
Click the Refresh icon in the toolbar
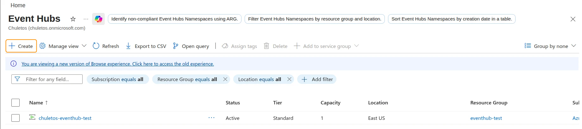click(x=96, y=46)
